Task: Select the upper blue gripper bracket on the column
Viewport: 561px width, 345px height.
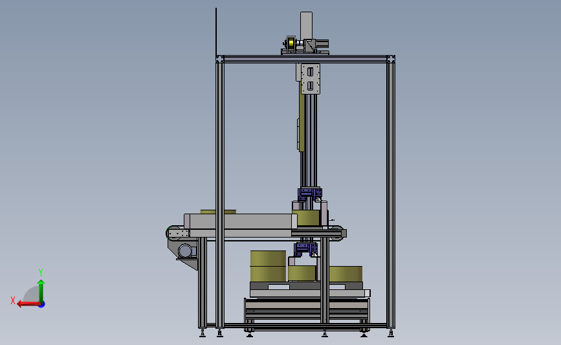Action: (x=309, y=194)
